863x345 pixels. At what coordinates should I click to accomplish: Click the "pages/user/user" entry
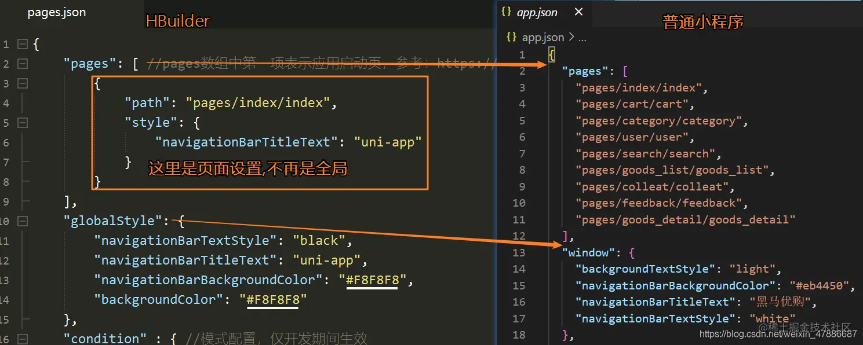(632, 137)
